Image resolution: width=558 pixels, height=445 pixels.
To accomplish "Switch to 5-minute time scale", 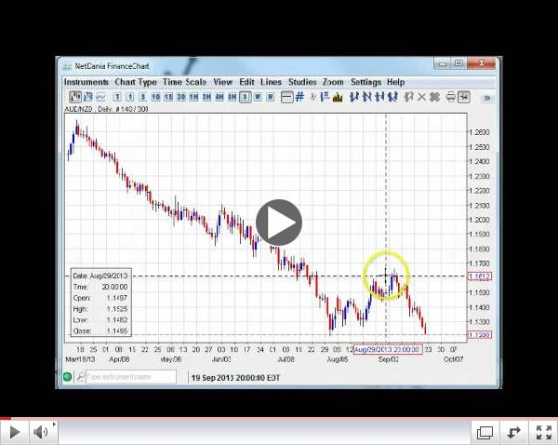I will click(x=143, y=97).
